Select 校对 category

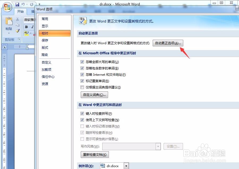54,33
